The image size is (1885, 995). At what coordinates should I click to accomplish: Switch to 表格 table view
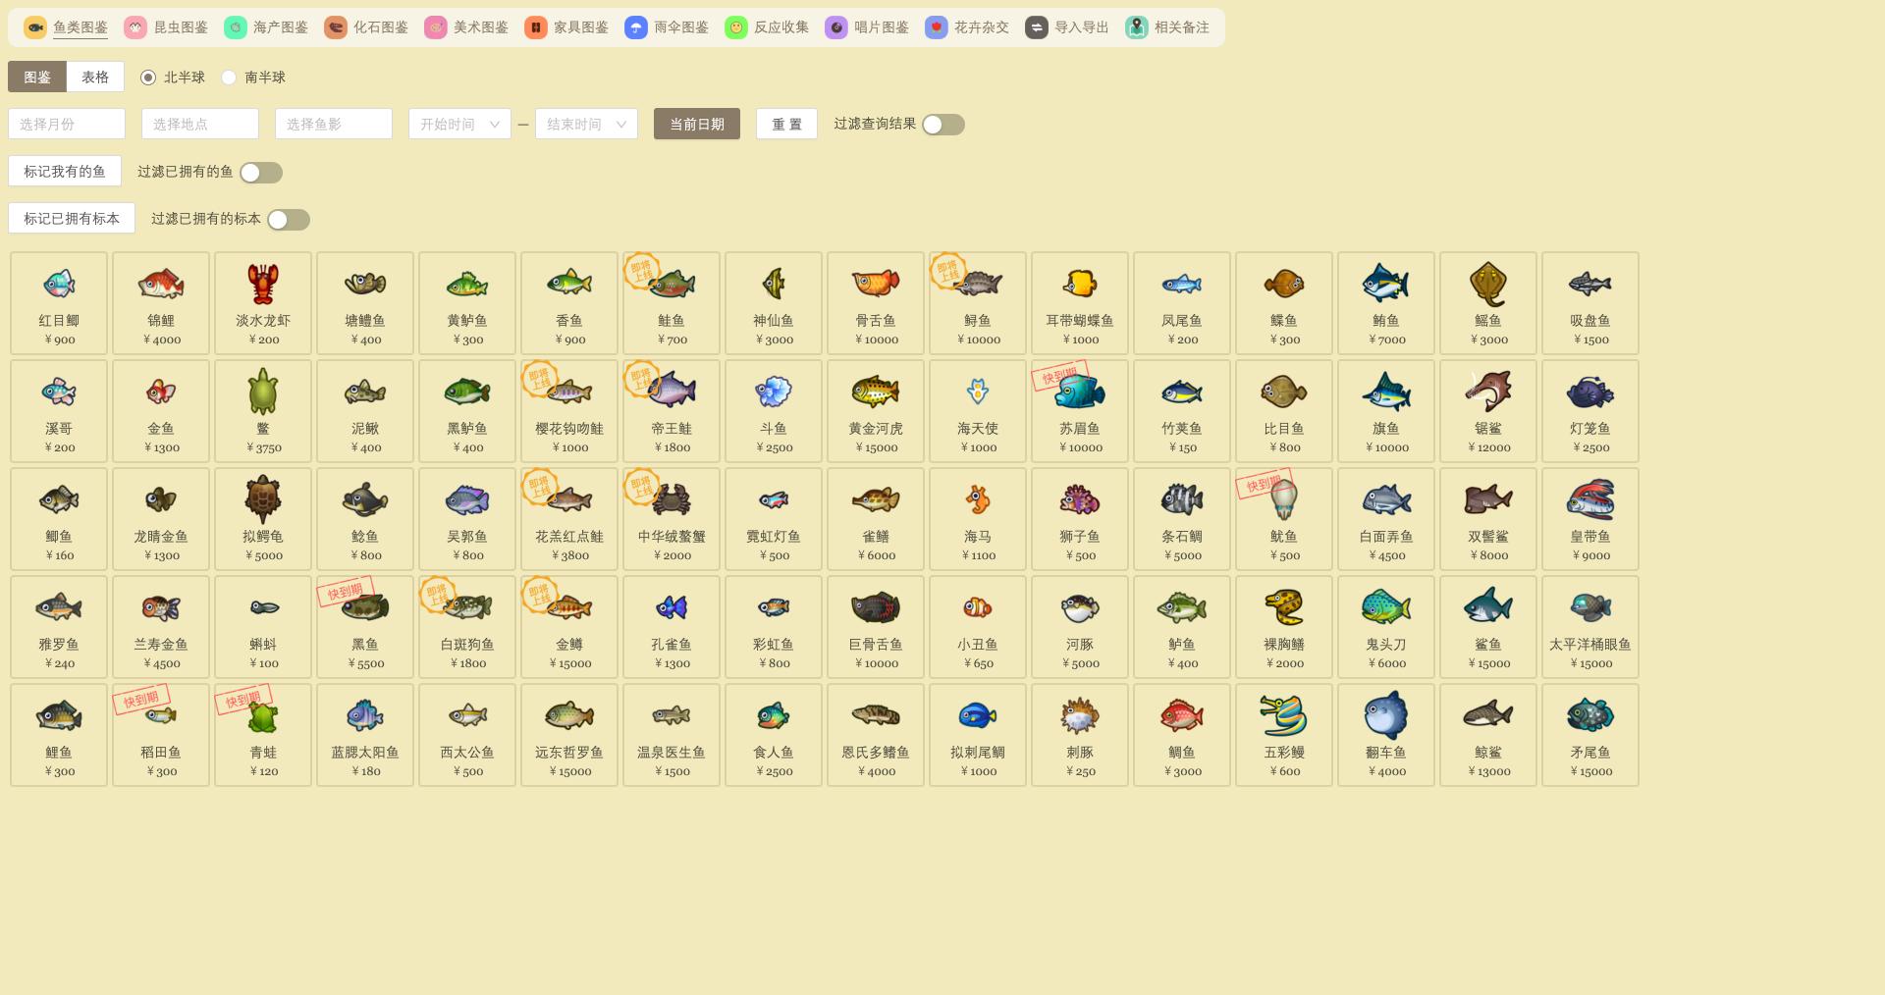coord(95,77)
